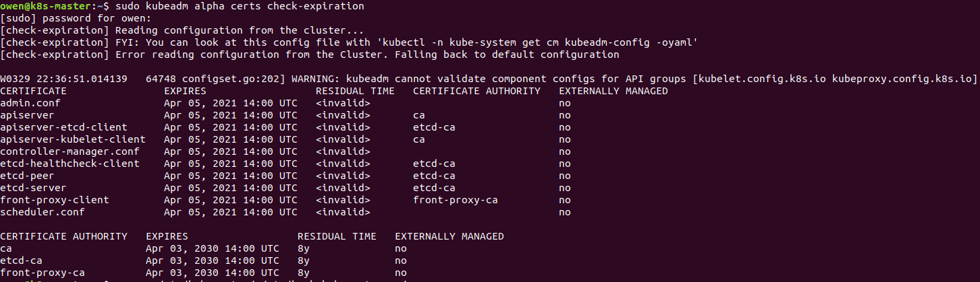Viewport: 980px width, 282px height.
Task: Click the apiserver certificate name
Action: (x=27, y=115)
